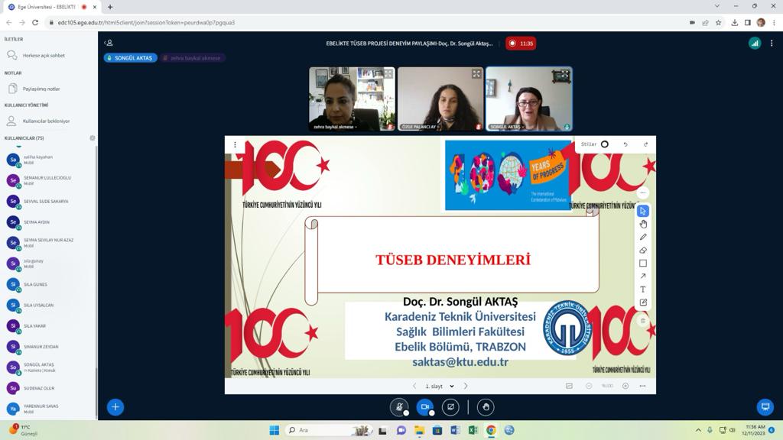
Task: Open File Explorer from taskbar
Action: pyautogui.click(x=419, y=430)
